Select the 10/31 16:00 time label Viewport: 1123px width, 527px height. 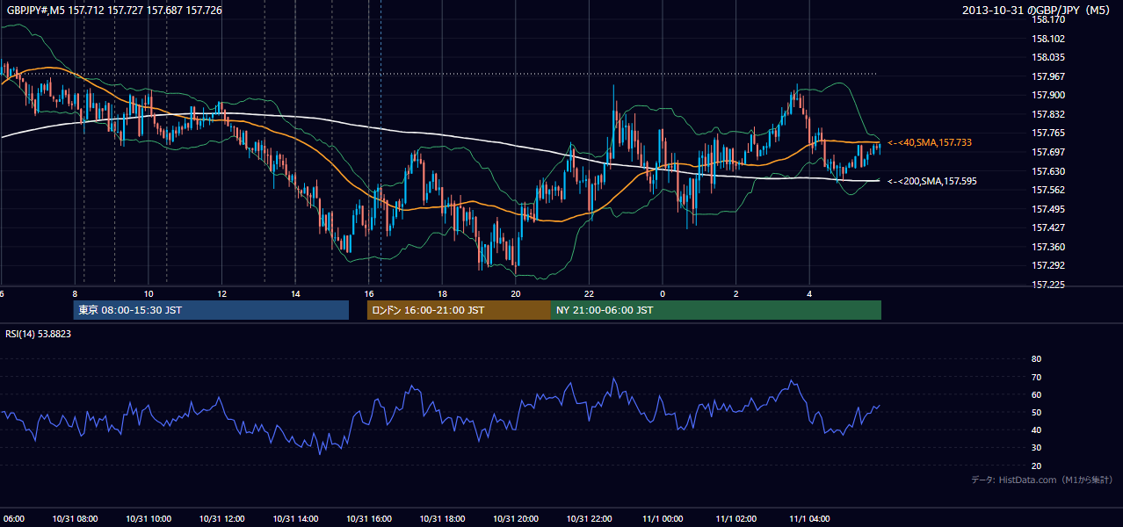(x=369, y=519)
